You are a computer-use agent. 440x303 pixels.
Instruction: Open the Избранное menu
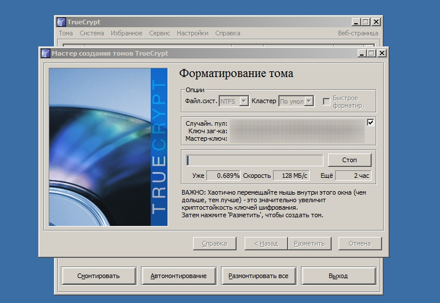[126, 33]
